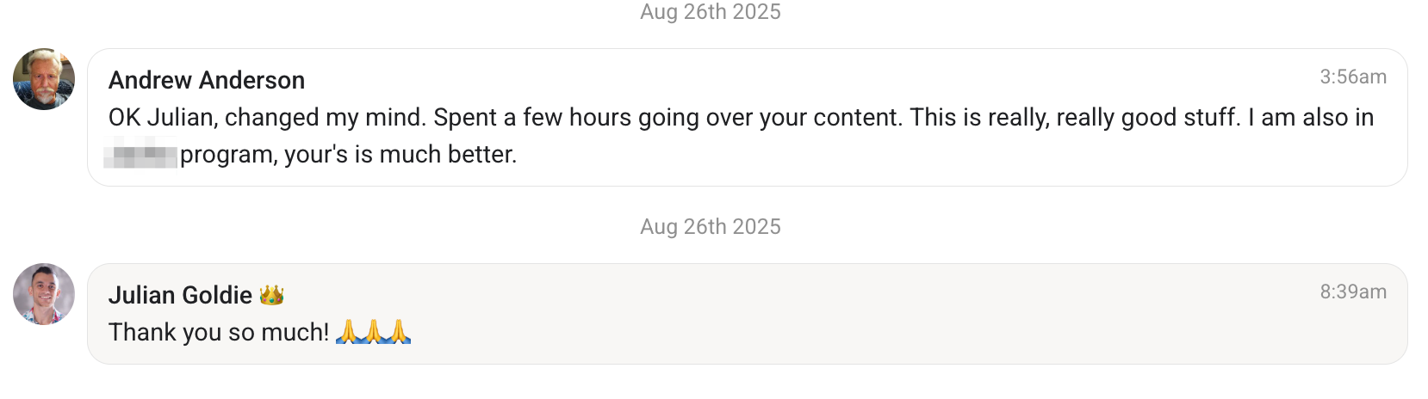Open Julian Goldie's profile avatar
Screen dimensions: 1428x399
[x=44, y=294]
